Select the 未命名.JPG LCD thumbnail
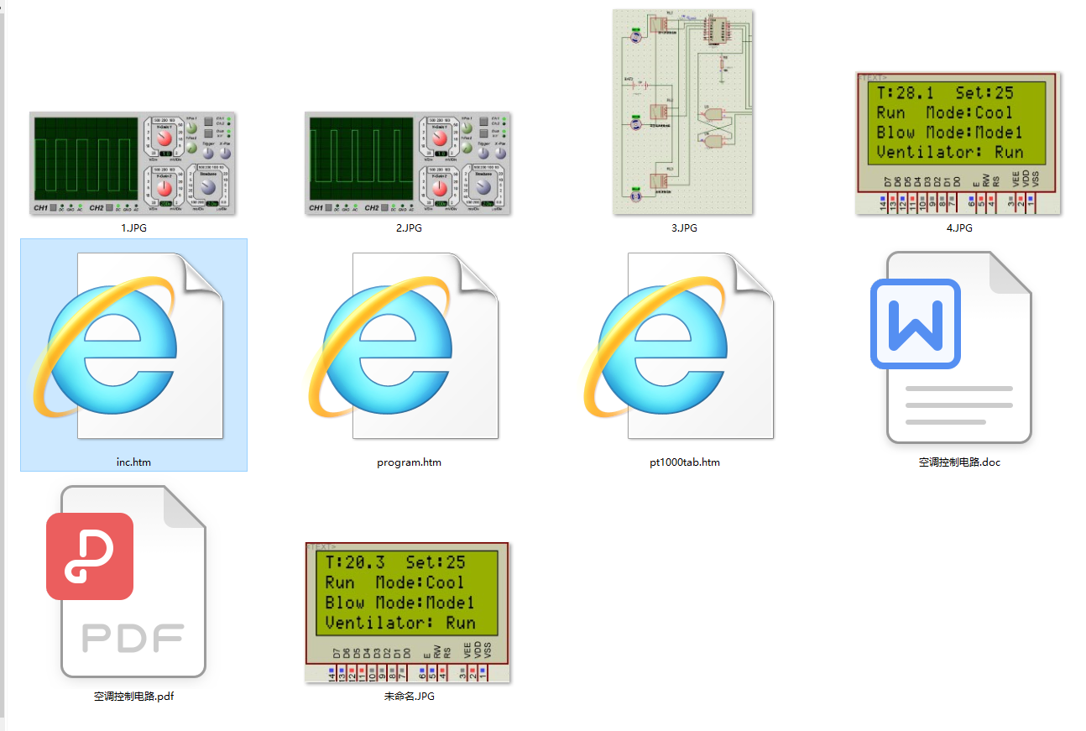Image resolution: width=1086 pixels, height=731 pixels. (x=408, y=612)
